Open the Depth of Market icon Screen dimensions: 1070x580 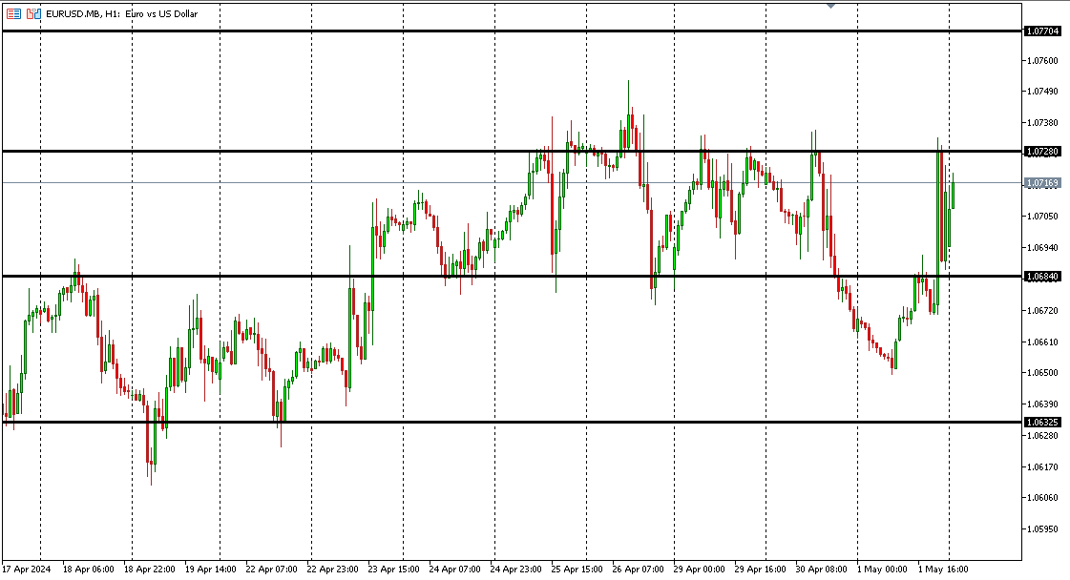tap(13, 13)
